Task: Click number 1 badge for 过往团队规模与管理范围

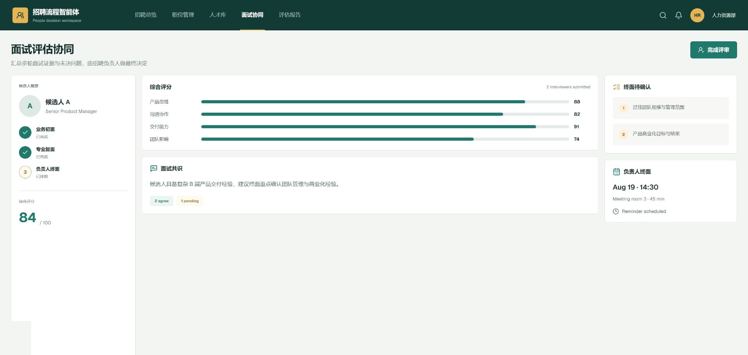Action: pyautogui.click(x=624, y=108)
